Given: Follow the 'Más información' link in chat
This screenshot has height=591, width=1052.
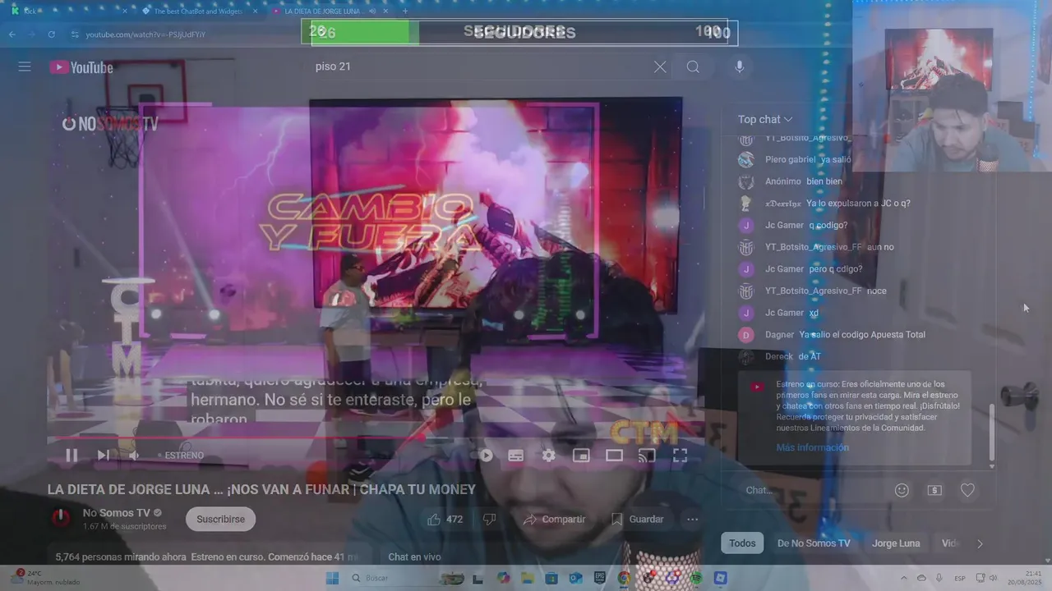Looking at the screenshot, I should (x=812, y=447).
